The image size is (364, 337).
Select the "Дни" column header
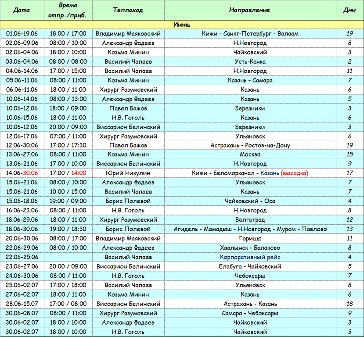tap(350, 10)
